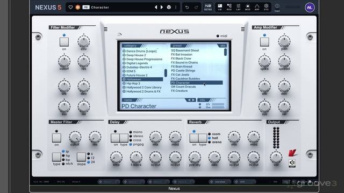Image resolution: width=344 pixels, height=193 pixels.
Task: Open the right hamburger menu beside the display
Action: pos(242,29)
